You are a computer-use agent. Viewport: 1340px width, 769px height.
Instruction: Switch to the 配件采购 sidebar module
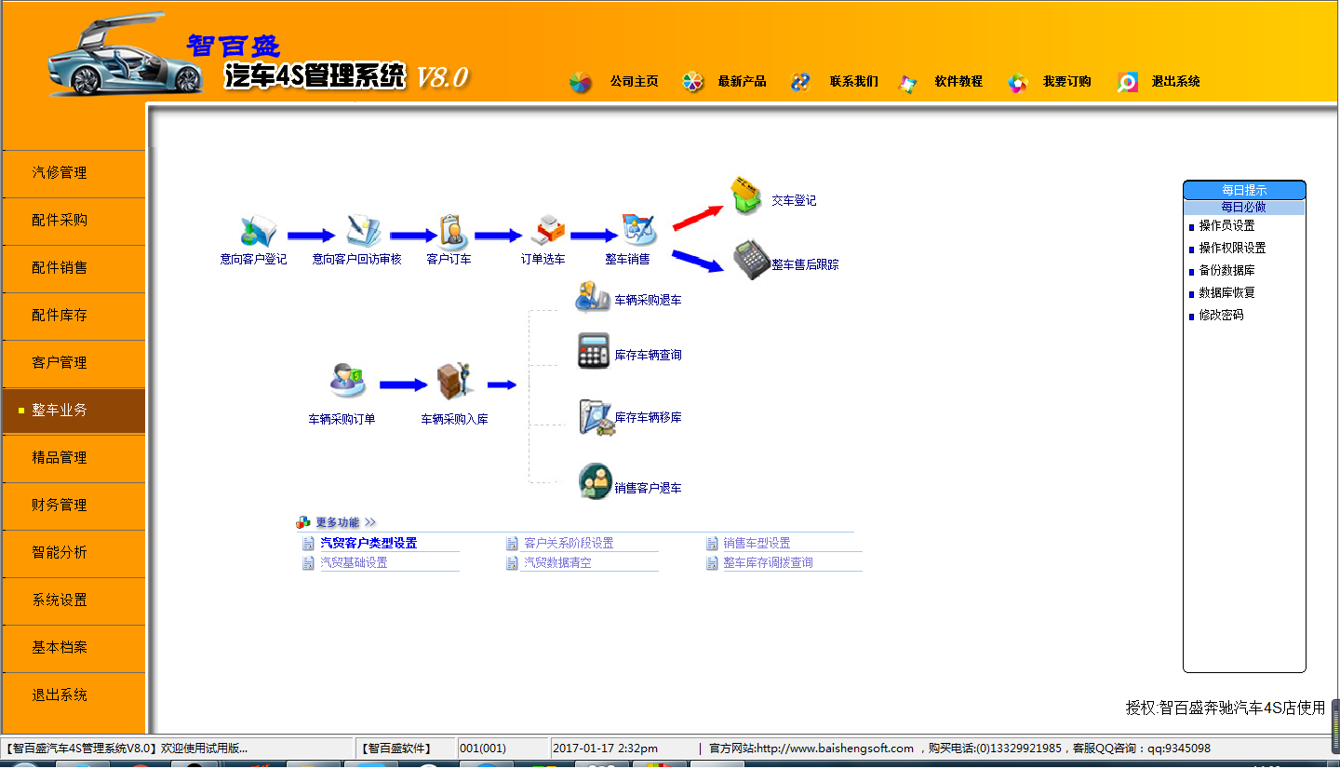[x=74, y=221]
